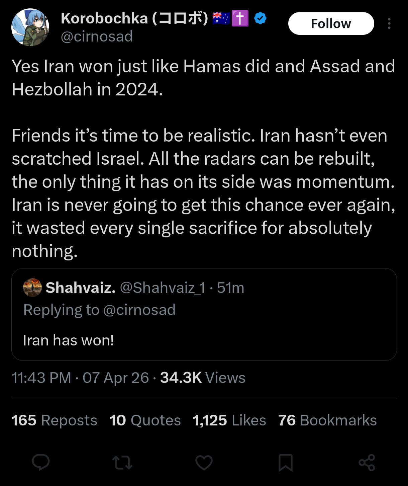Open the three-dot more options menu
This screenshot has width=408, height=486.
tap(389, 23)
